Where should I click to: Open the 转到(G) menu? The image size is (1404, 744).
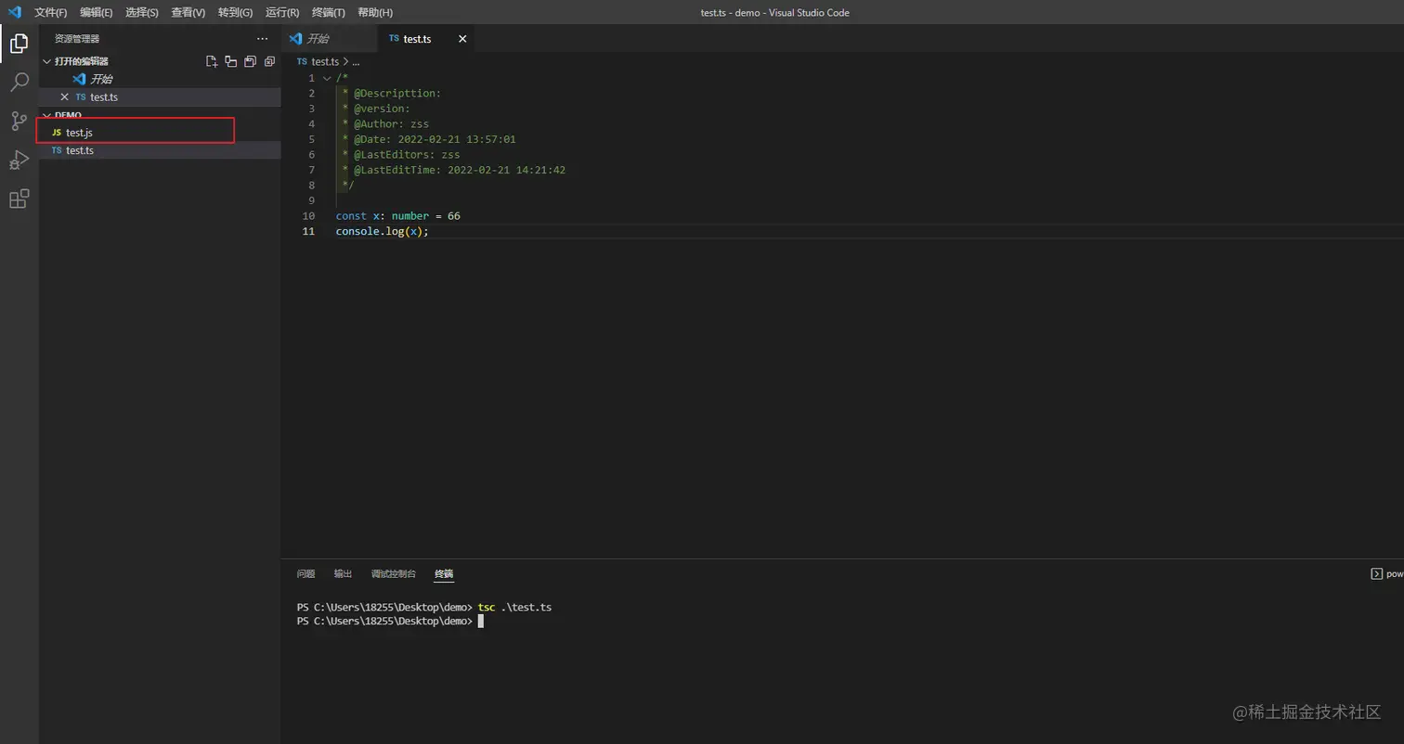[x=235, y=12]
